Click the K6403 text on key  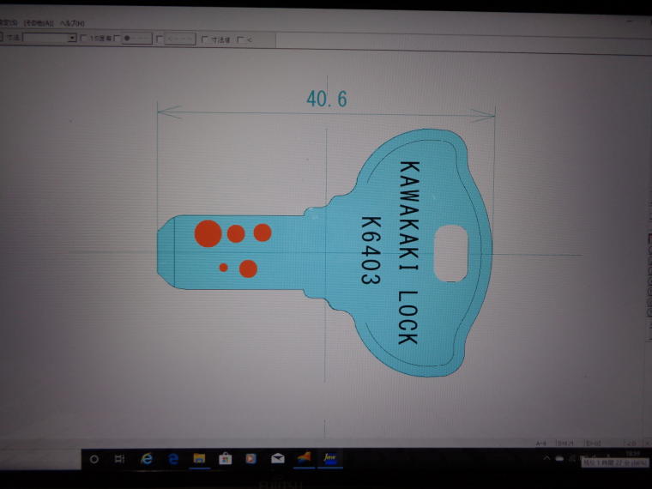(371, 251)
